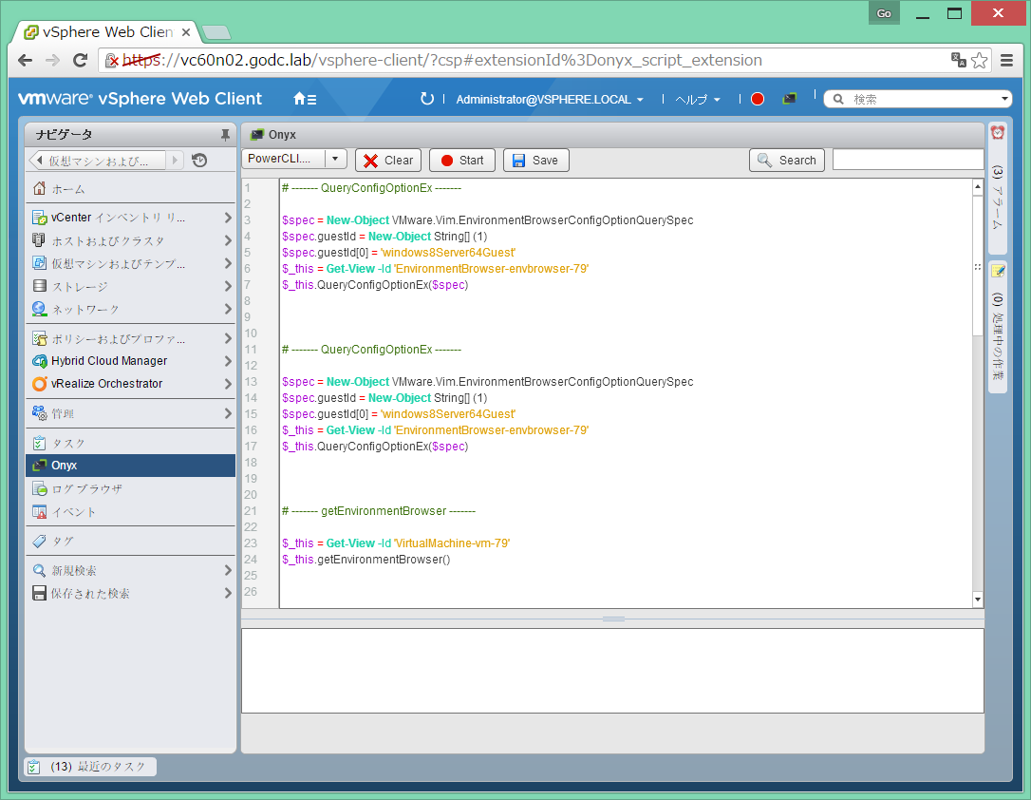Save the Onyx script
This screenshot has height=800, width=1031.
pos(535,160)
